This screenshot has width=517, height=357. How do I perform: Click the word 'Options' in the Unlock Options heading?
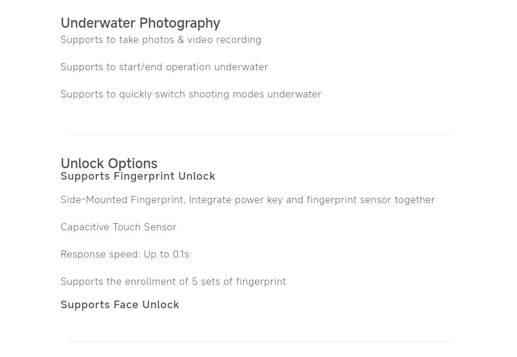pyautogui.click(x=133, y=163)
